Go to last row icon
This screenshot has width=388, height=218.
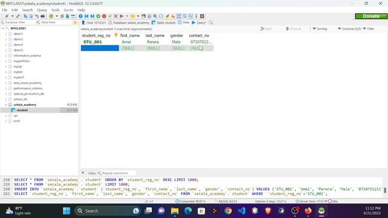[x=92, y=16]
